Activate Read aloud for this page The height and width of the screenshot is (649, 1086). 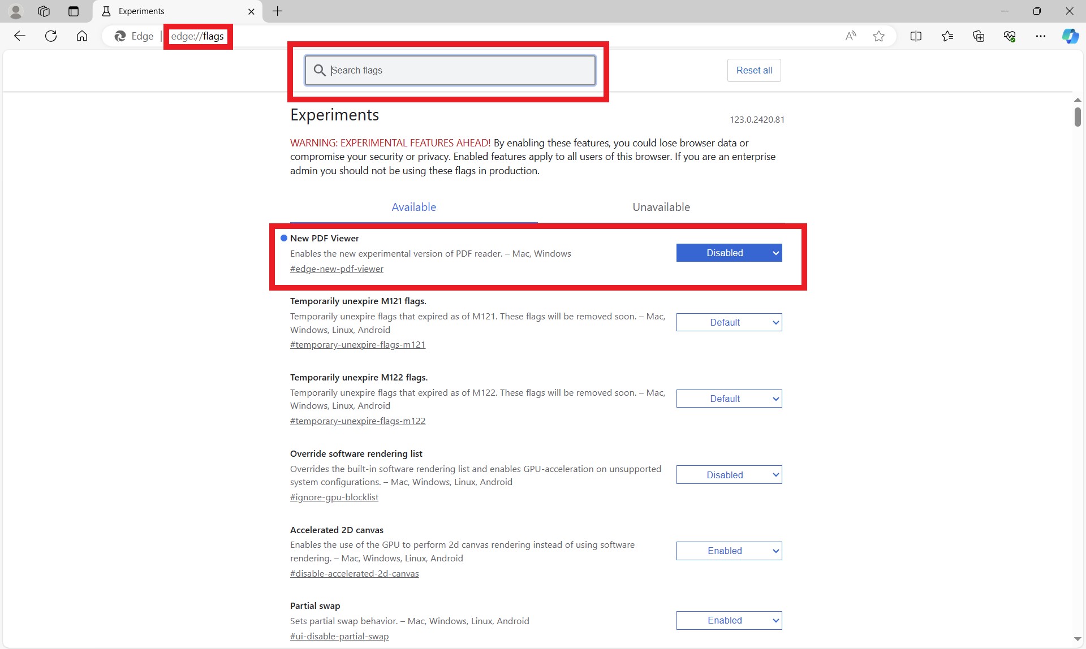tap(850, 36)
